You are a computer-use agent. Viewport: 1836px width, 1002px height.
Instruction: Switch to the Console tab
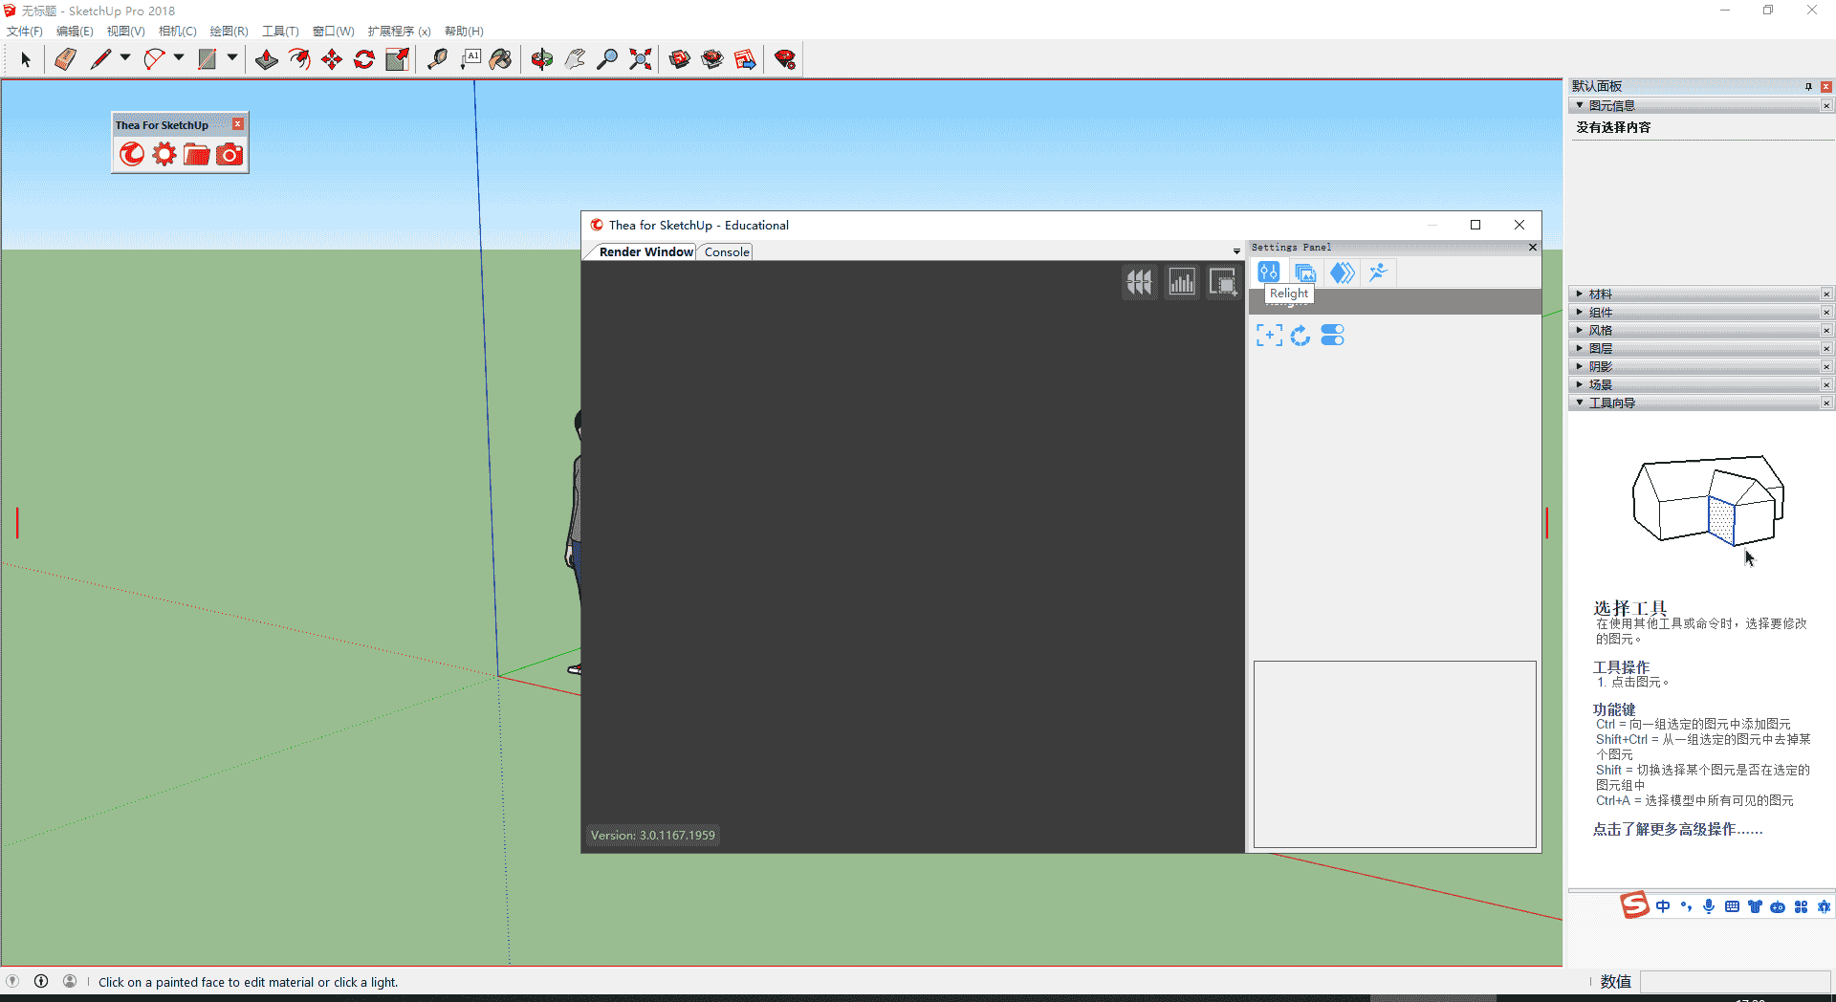725,251
